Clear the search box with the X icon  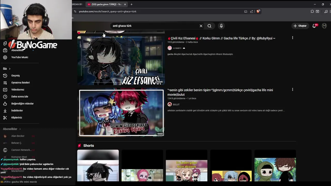point(201,26)
